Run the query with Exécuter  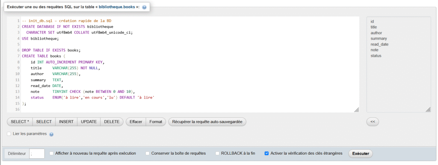(360, 153)
